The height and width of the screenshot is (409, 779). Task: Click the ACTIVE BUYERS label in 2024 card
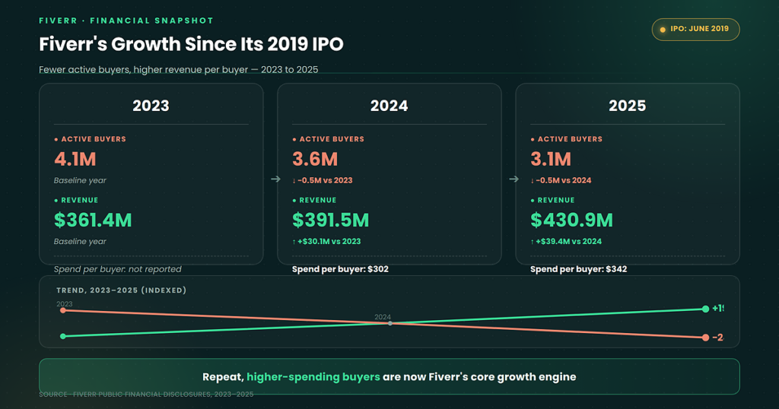click(329, 139)
